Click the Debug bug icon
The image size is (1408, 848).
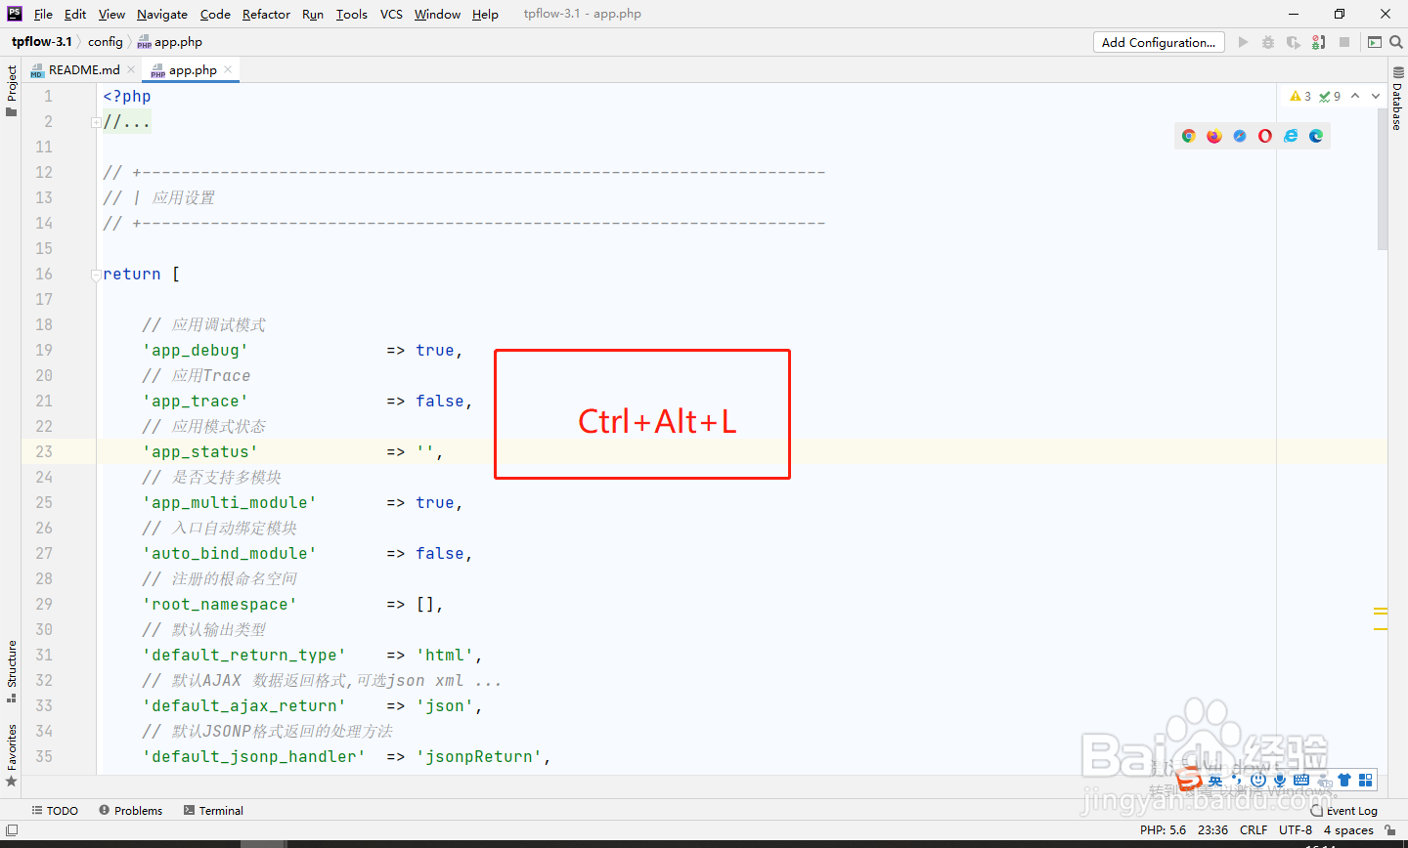point(1268,42)
